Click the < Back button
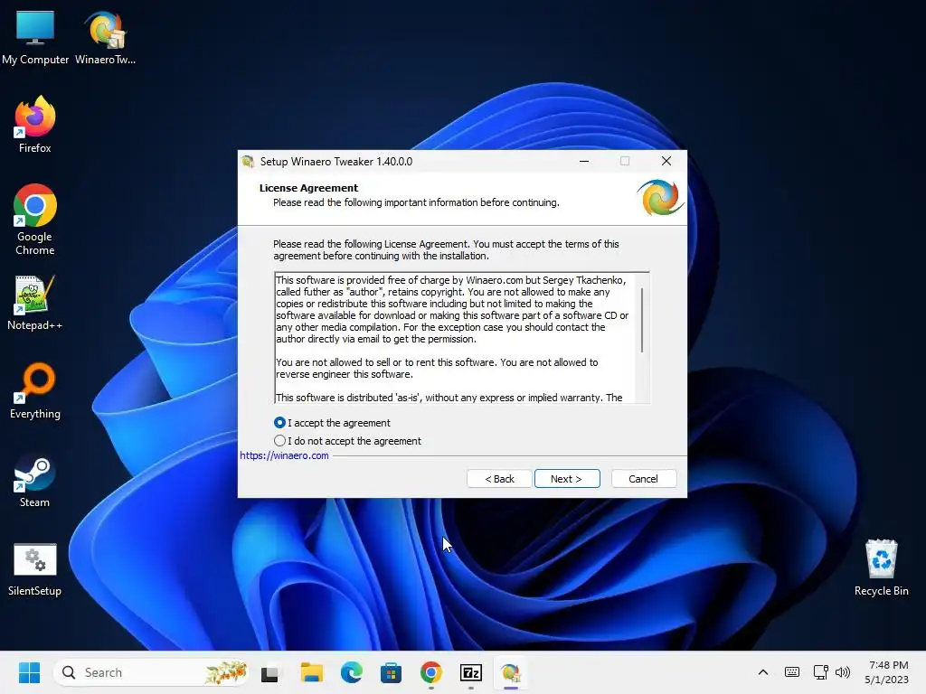Screen dimensions: 926x694 (499, 479)
